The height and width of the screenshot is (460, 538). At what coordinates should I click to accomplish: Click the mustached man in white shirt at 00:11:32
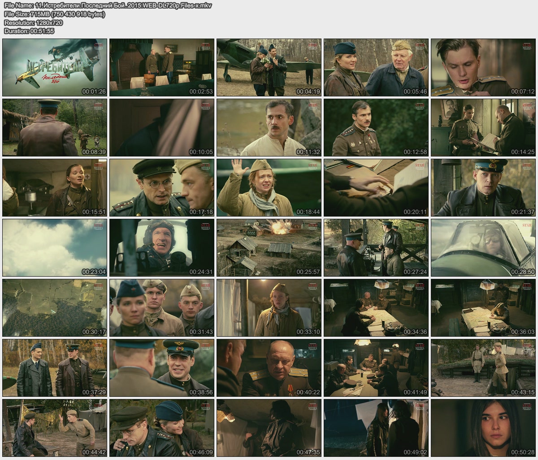pos(269,127)
